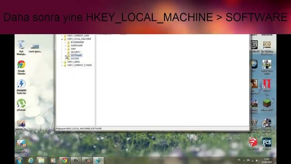Select the SECURITY registry key
The height and width of the screenshot is (164, 291).
[x=75, y=52]
